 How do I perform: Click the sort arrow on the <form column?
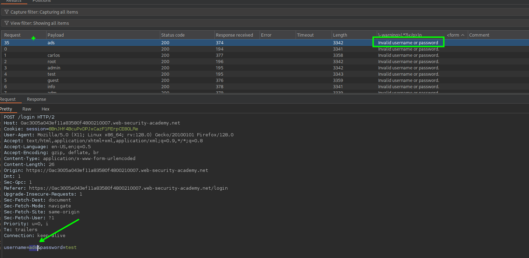[463, 35]
